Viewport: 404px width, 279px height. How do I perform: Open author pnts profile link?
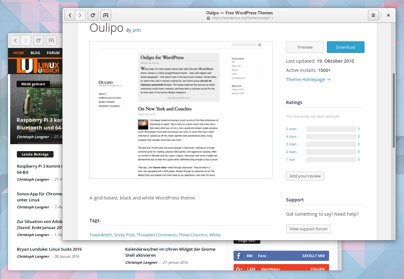(137, 30)
